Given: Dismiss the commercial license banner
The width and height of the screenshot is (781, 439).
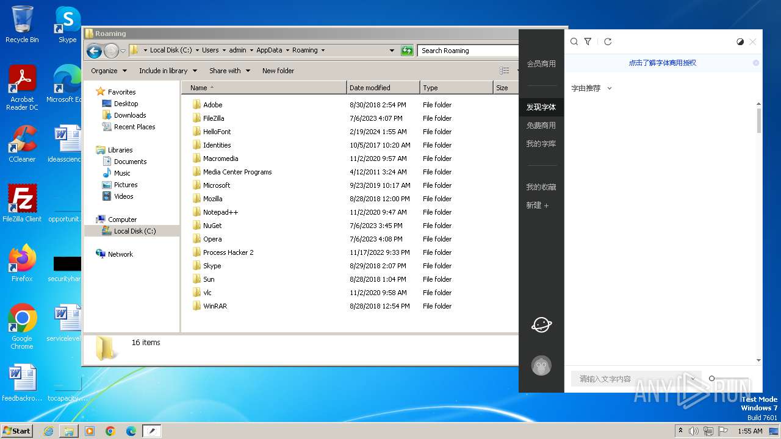Looking at the screenshot, I should 756,63.
